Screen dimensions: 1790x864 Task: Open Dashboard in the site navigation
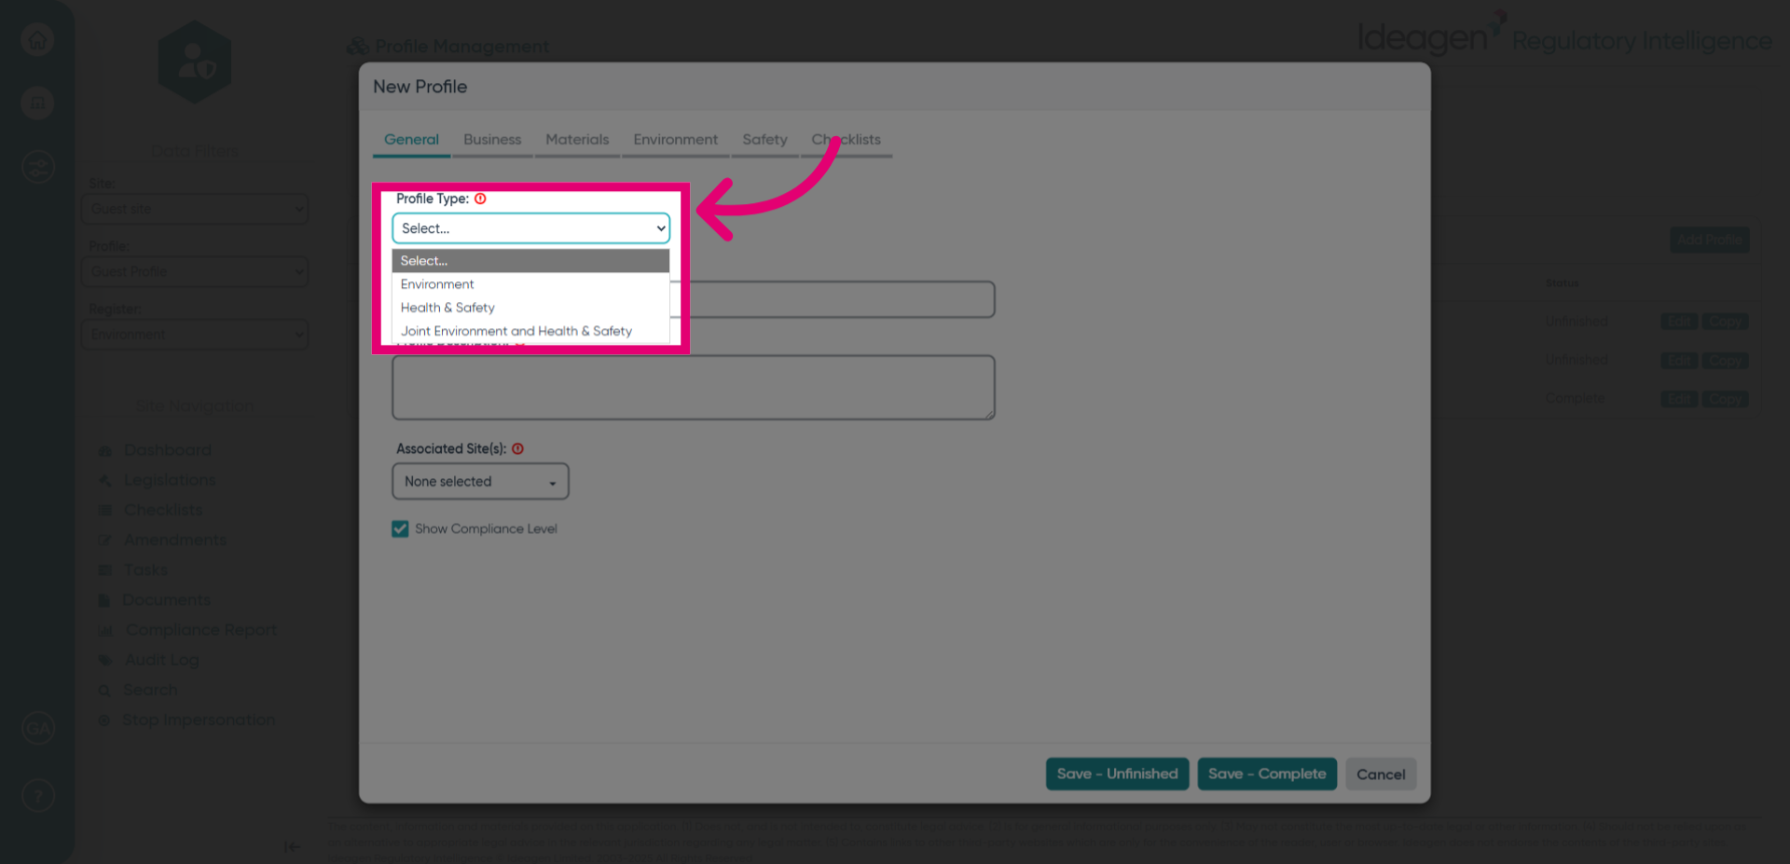click(x=168, y=450)
